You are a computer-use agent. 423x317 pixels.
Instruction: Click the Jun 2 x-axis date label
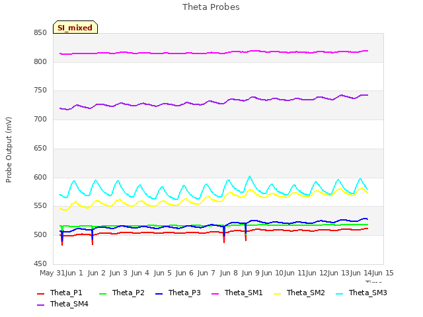point(96,273)
